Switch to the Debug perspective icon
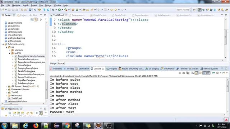This screenshot has height=129, width=230. tap(203, 10)
